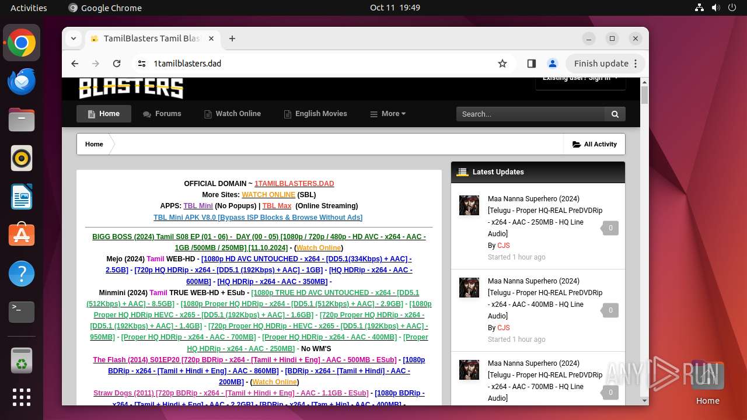The height and width of the screenshot is (420, 747).
Task: Open Files manager from the dock
Action: [22, 120]
